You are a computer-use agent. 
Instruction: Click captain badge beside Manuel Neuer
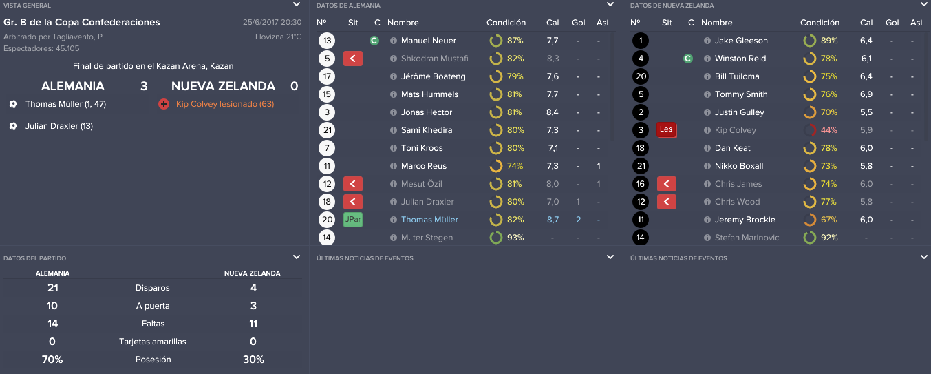(374, 41)
